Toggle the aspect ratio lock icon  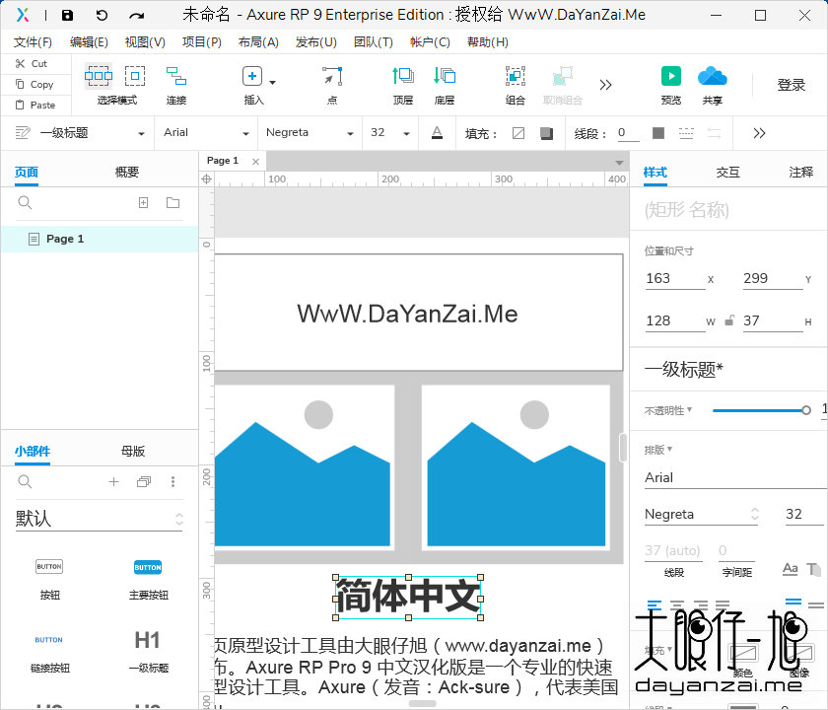coord(729,320)
